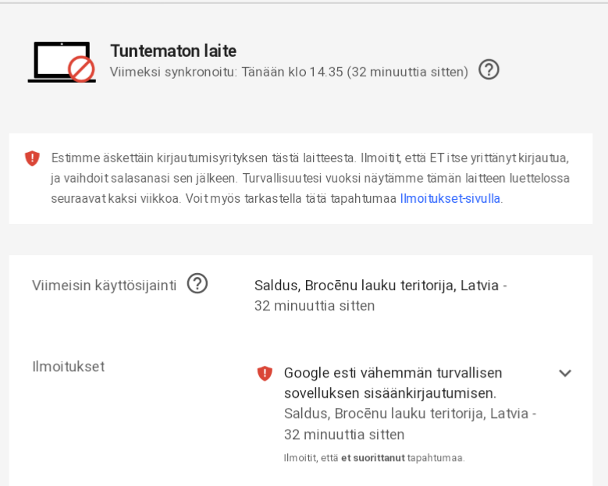This screenshot has width=608, height=486.
Task: Click the Ilmoitukset section label
Action: coord(68,366)
